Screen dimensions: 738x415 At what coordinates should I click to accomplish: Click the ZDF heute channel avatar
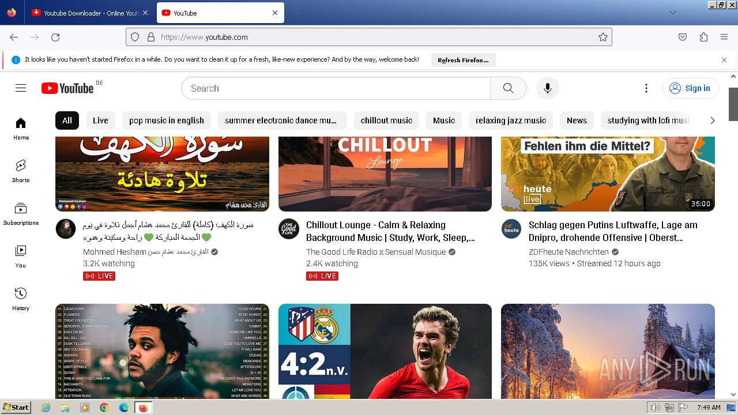tap(511, 229)
